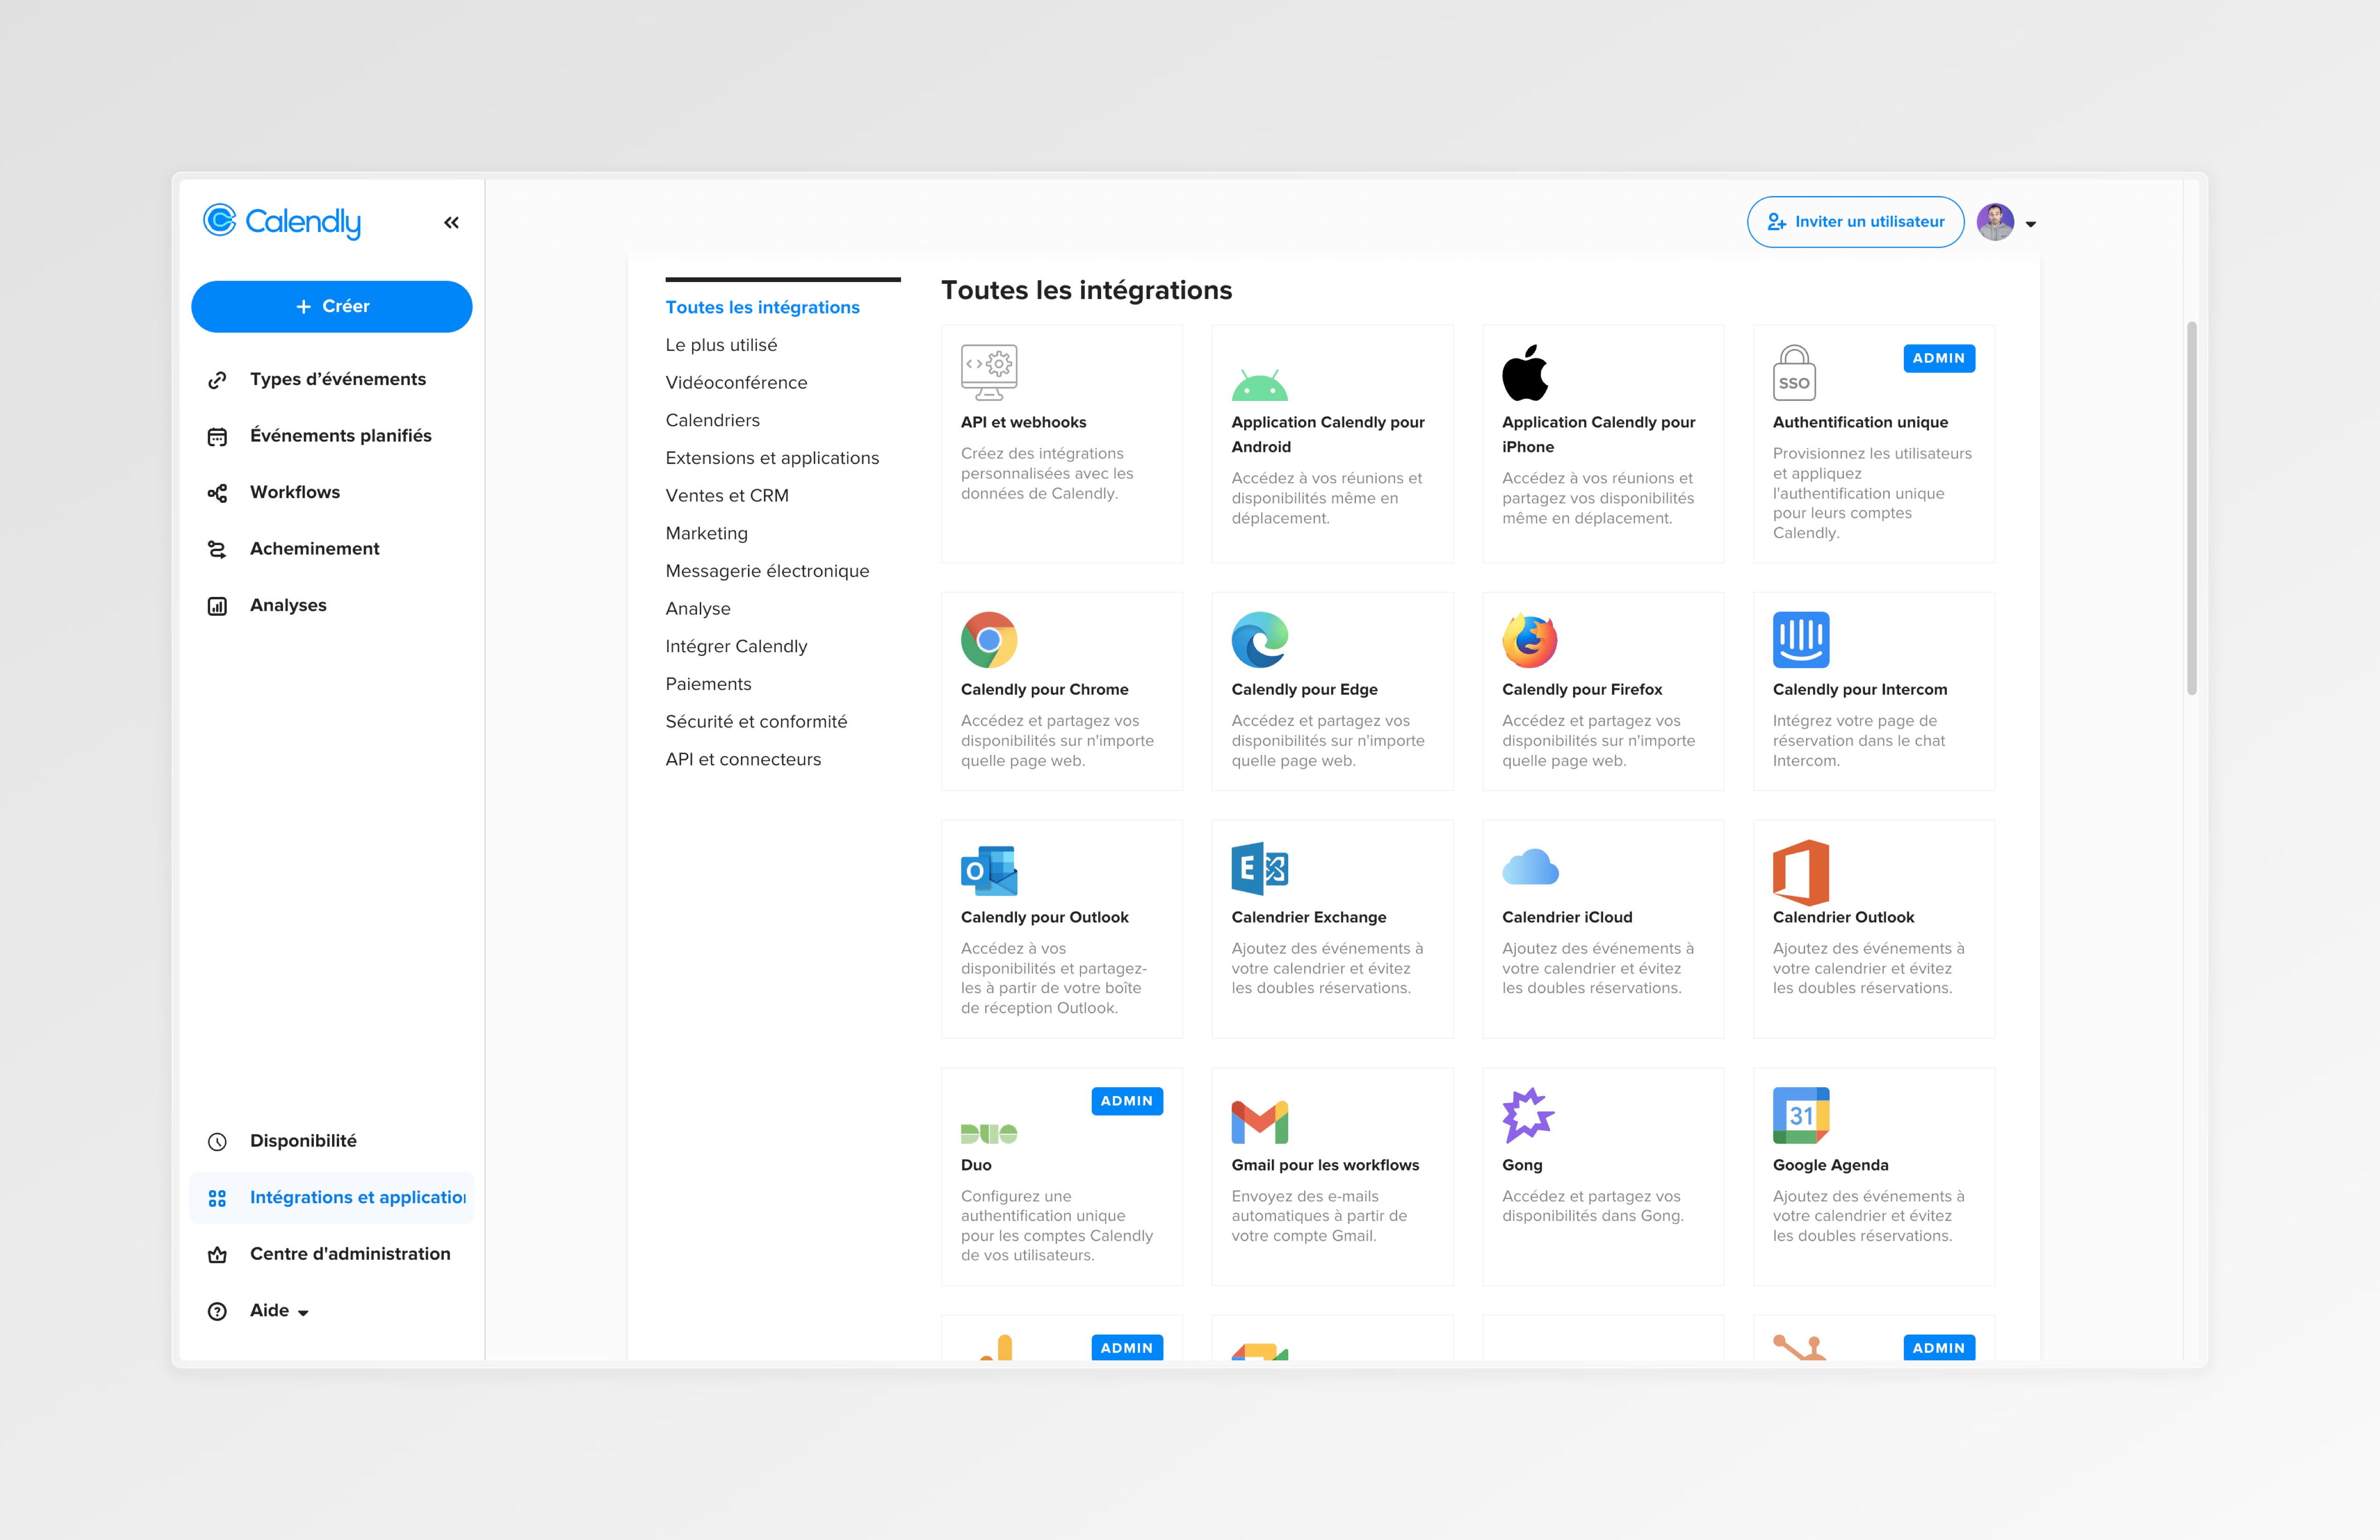Click the Android app icon
The height and width of the screenshot is (1540, 2380).
point(1259,384)
